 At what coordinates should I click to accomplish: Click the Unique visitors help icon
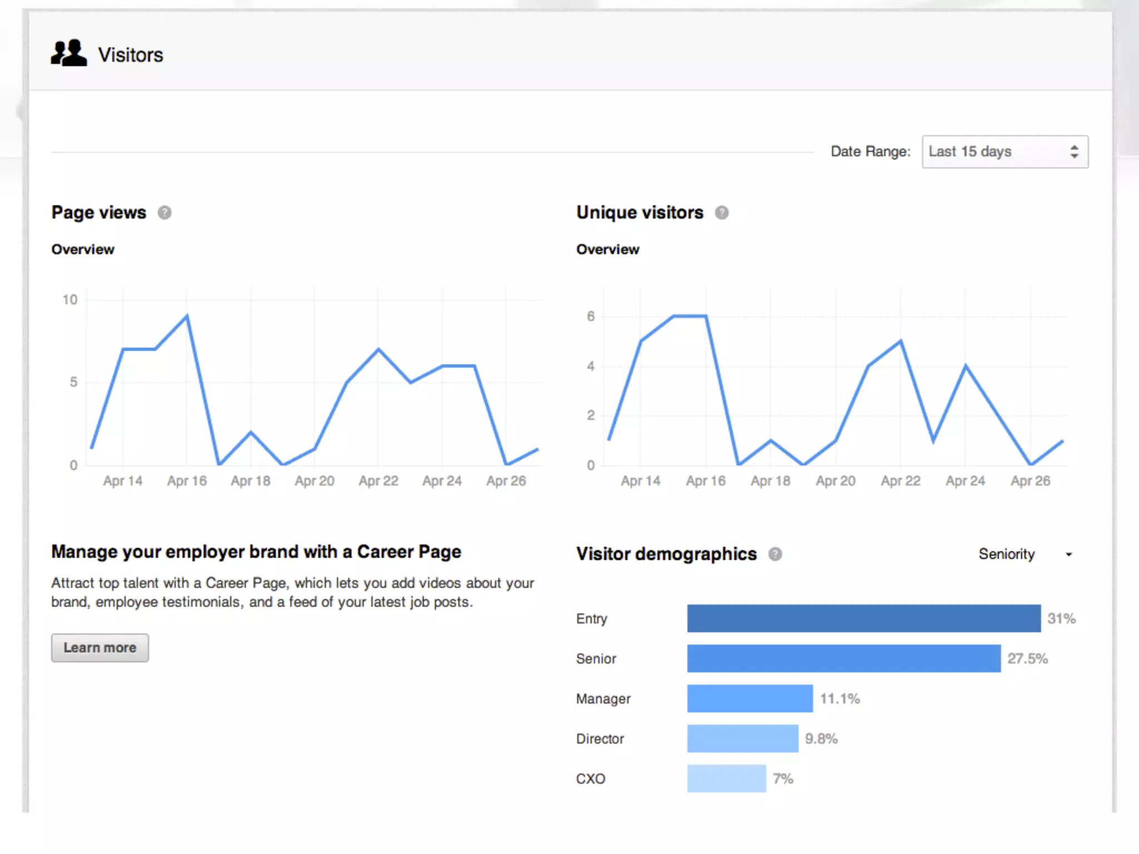coord(721,212)
